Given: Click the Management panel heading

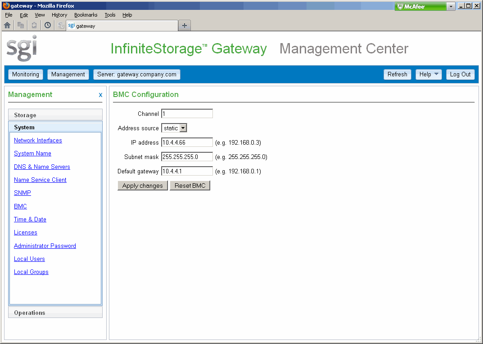Looking at the screenshot, I should [x=30, y=95].
